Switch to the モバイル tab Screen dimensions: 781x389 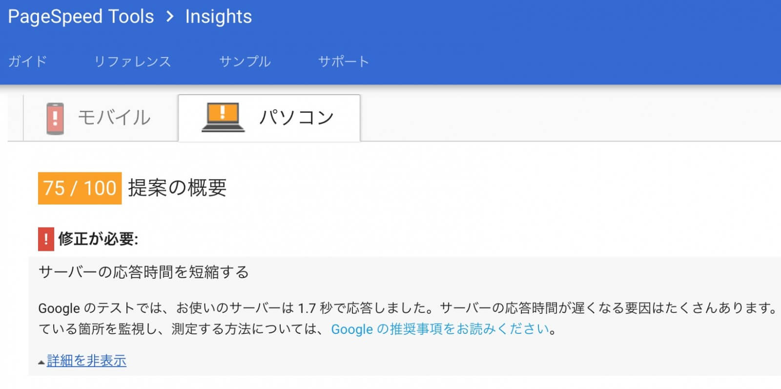point(101,118)
